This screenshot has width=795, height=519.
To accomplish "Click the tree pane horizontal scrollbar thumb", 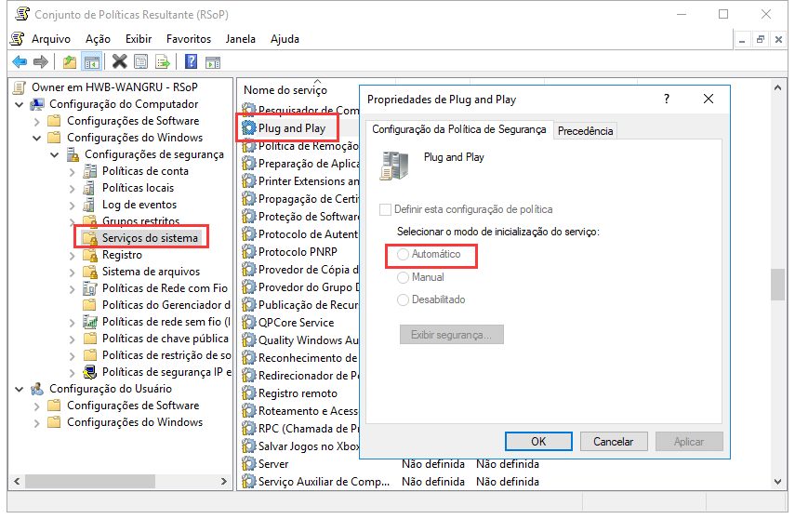I will 90,481.
